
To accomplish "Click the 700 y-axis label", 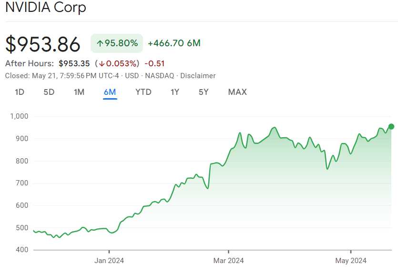I will (22, 183).
